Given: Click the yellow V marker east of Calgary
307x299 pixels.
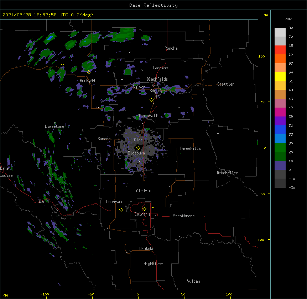Looking at the screenshot, I should [153, 207].
